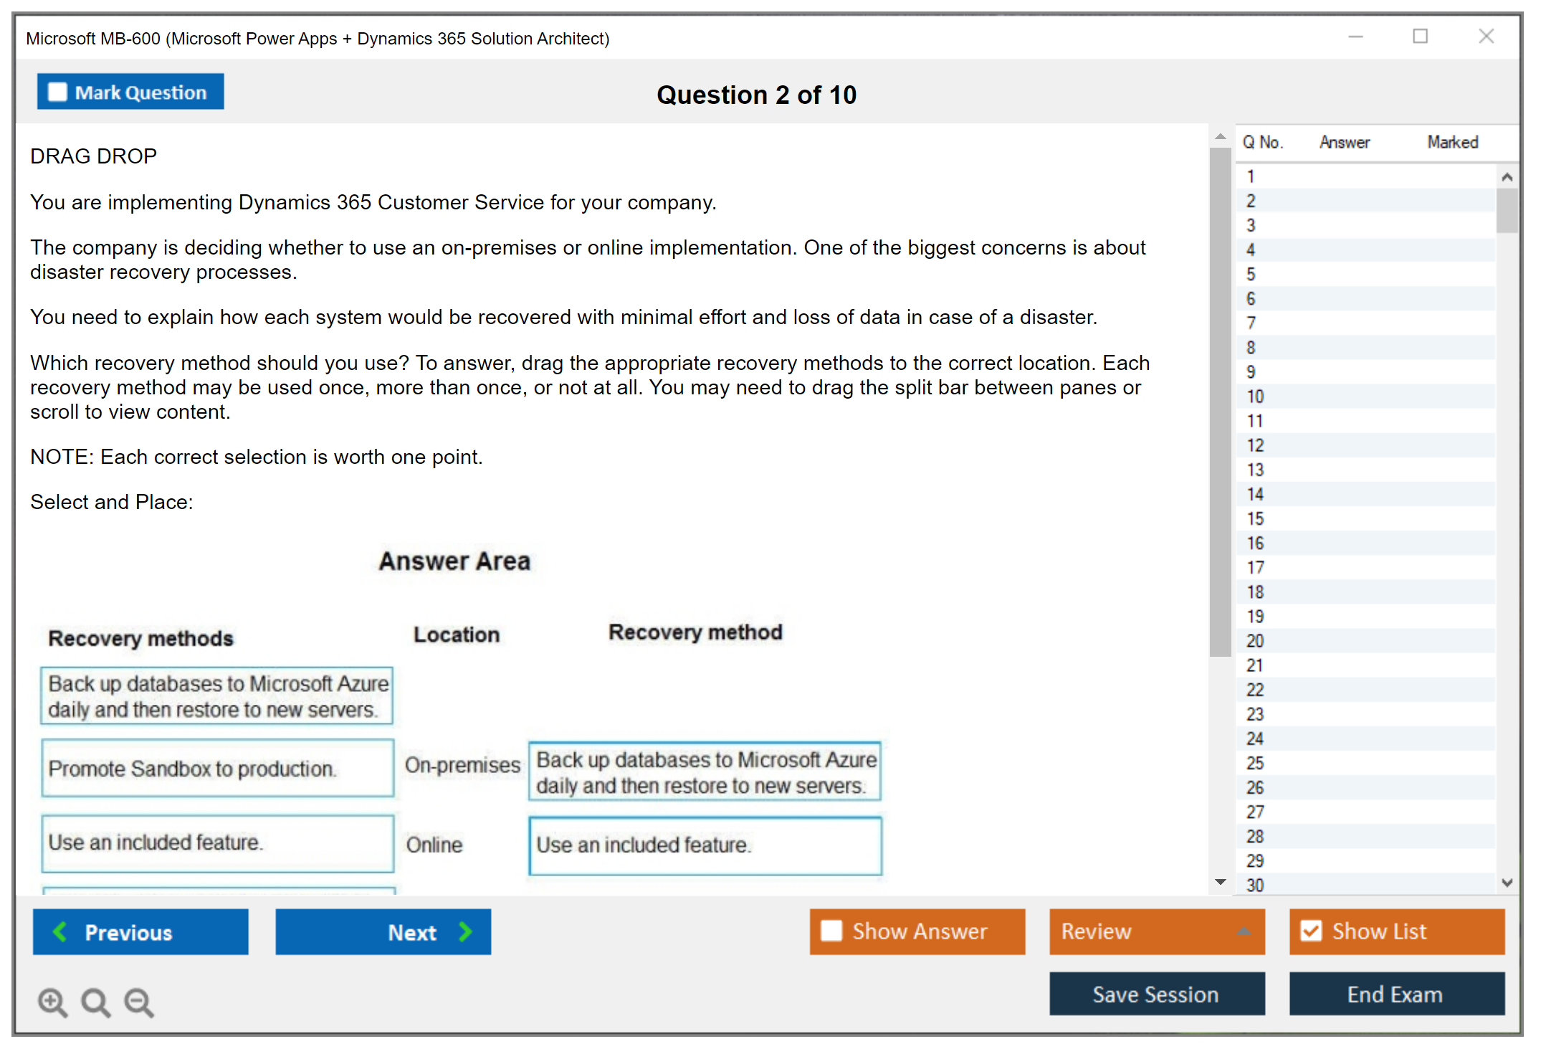This screenshot has height=1054, width=1541.
Task: Expand the Review dropdown arrow
Action: (x=1244, y=931)
